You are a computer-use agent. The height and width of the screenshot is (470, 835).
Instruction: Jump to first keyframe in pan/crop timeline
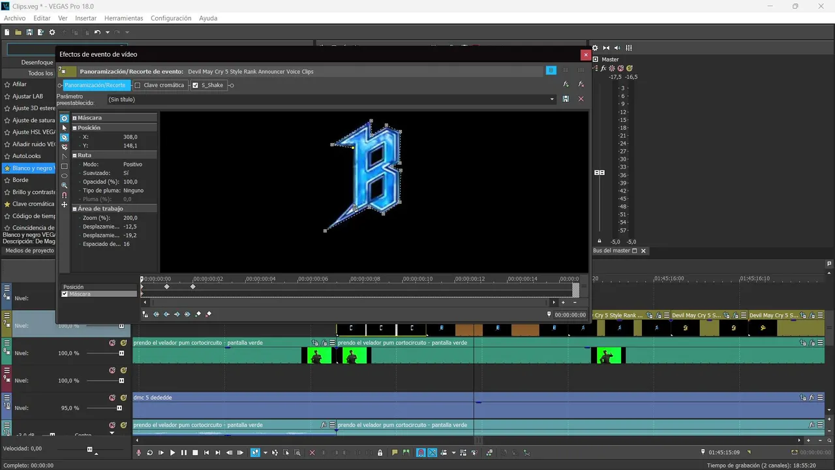click(156, 314)
